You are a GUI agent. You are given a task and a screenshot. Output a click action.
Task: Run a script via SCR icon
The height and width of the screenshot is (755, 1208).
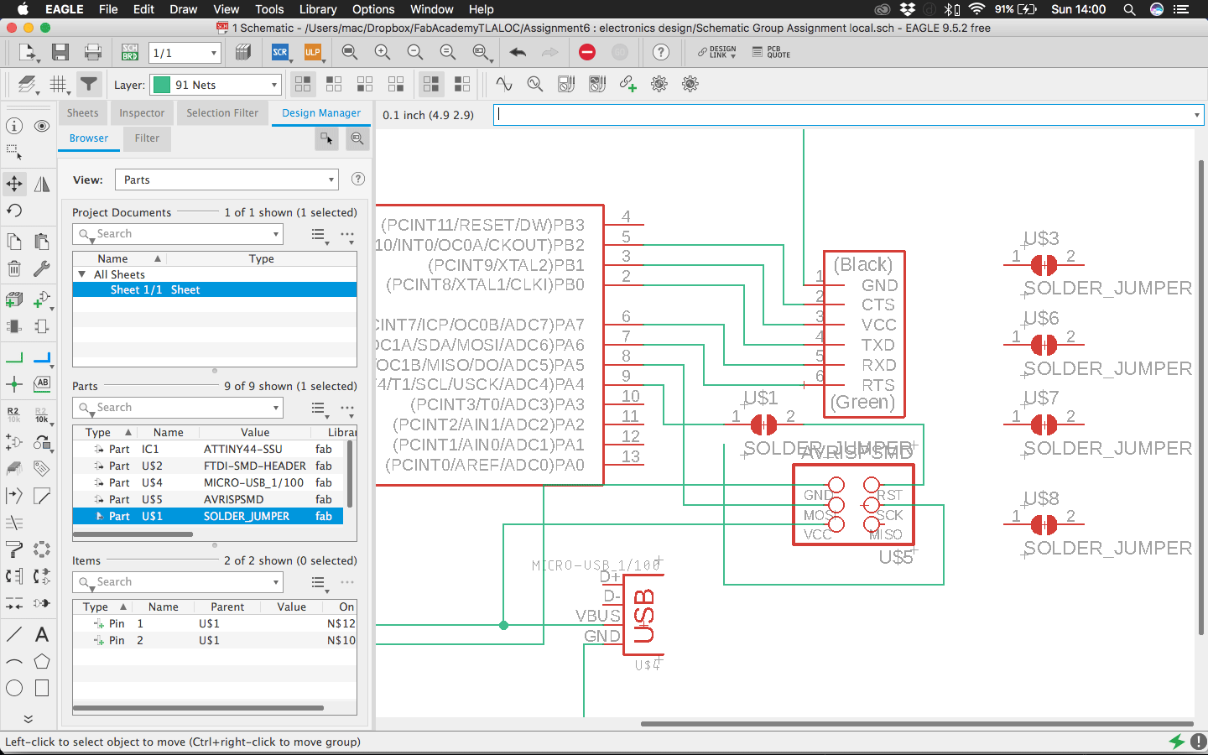point(280,53)
